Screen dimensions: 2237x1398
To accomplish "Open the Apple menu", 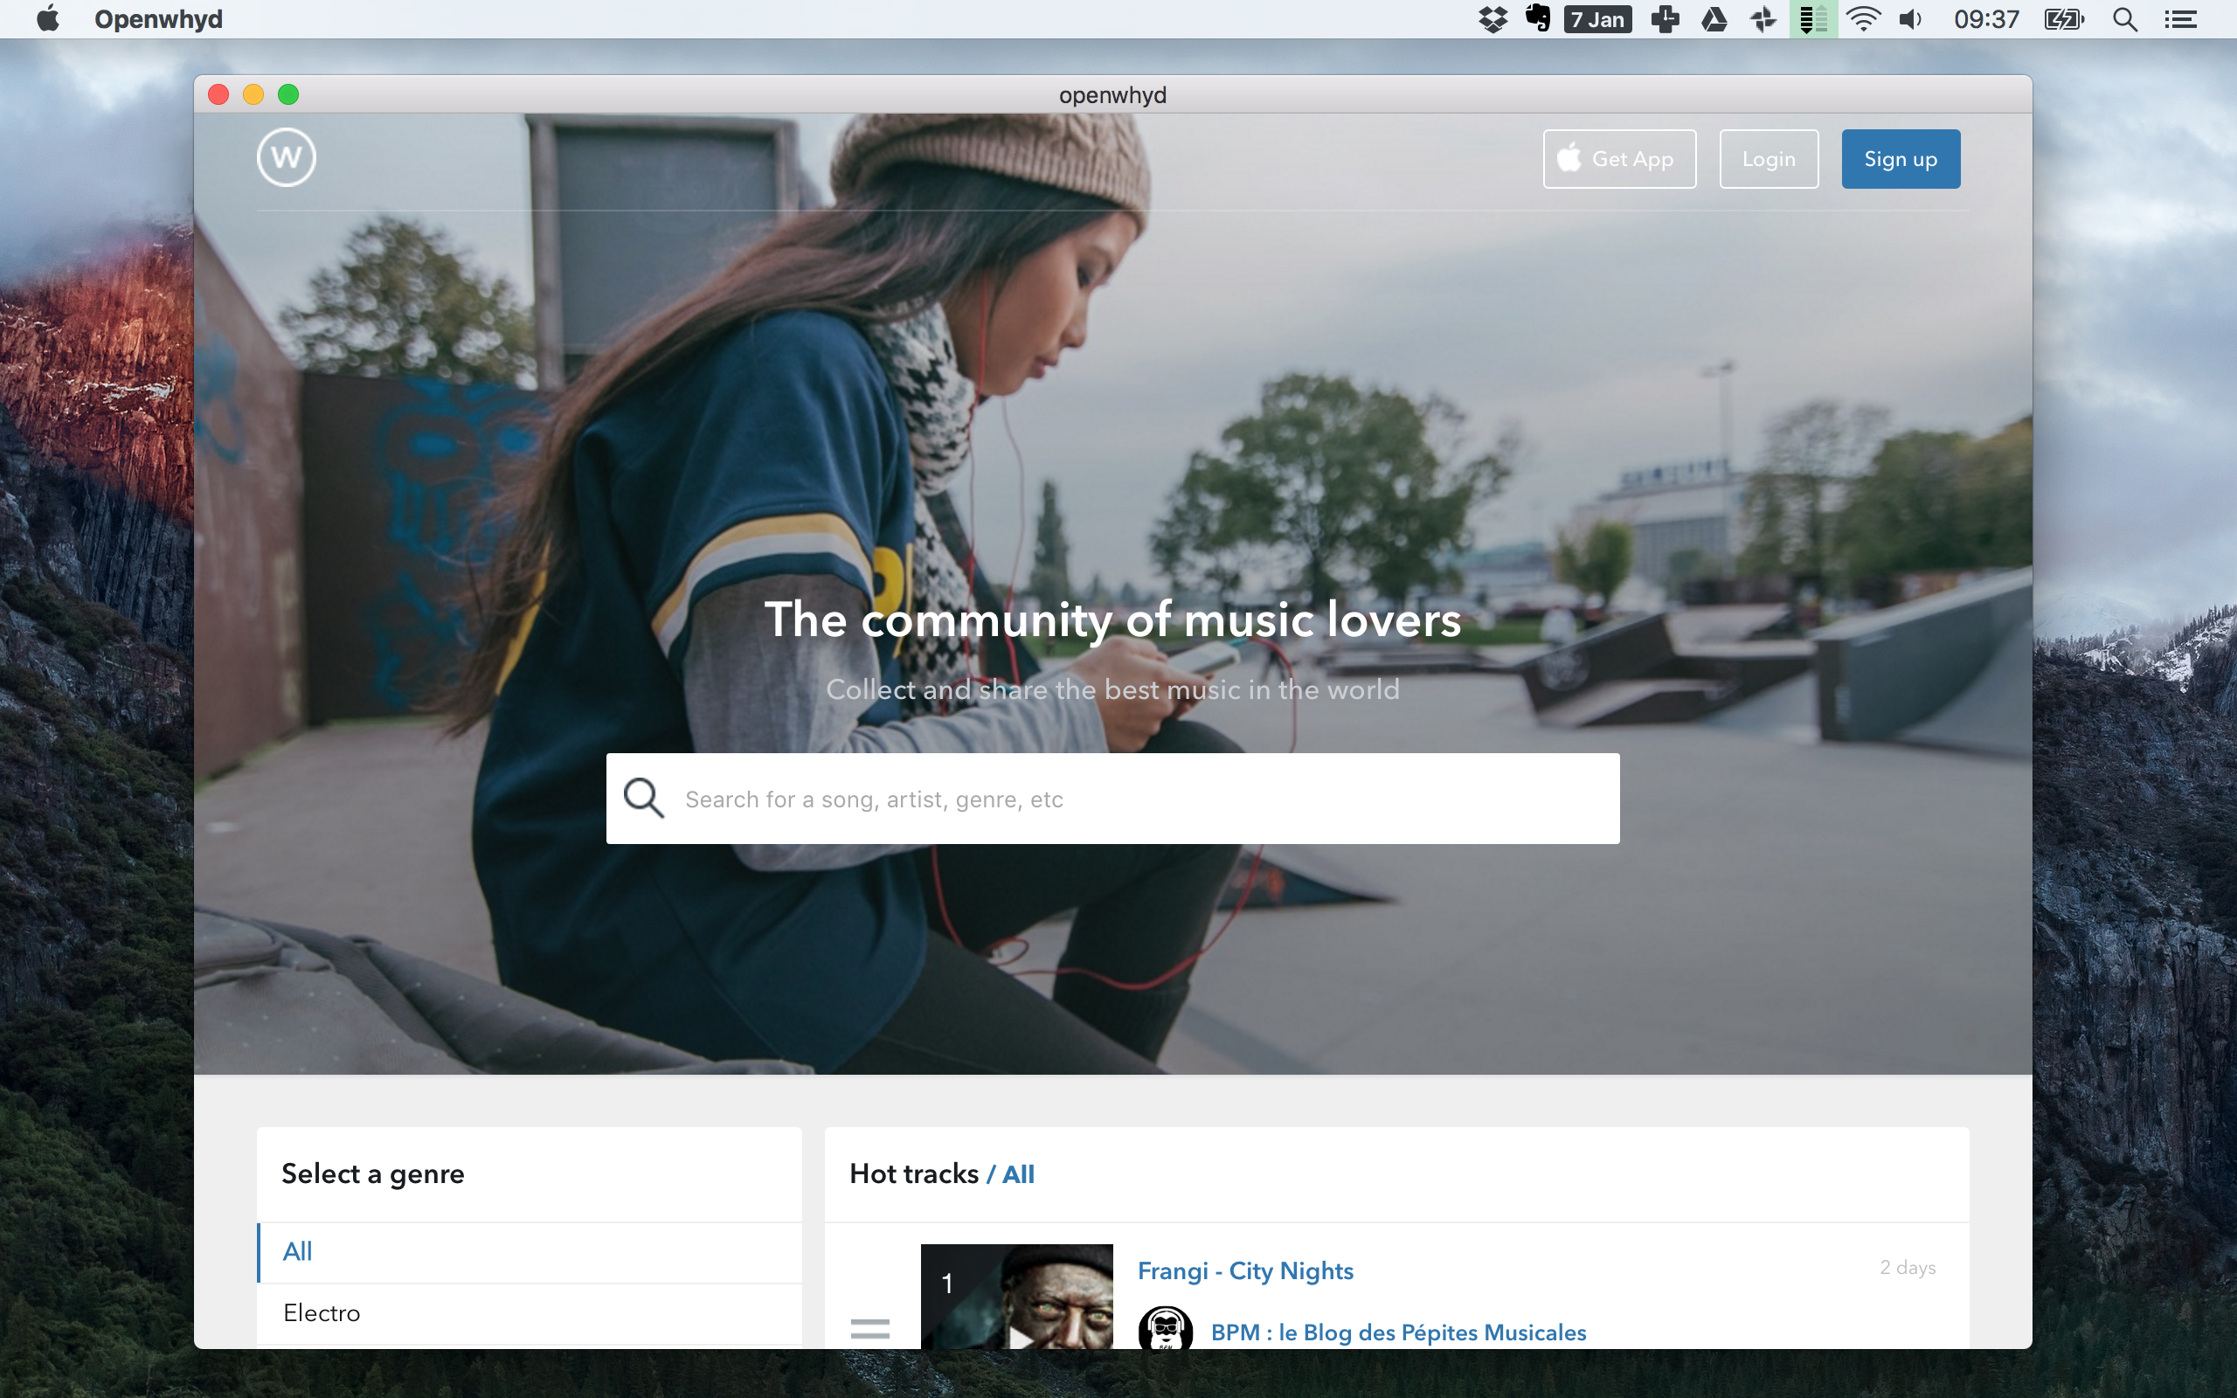I will pos(48,19).
